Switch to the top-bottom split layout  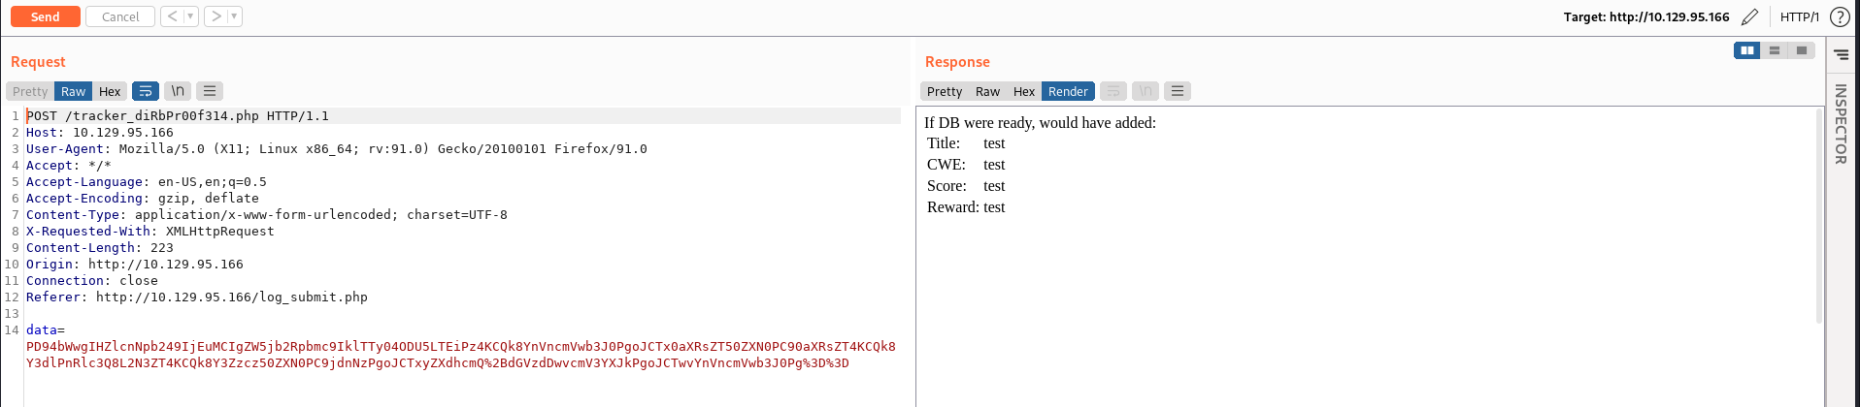[1774, 50]
